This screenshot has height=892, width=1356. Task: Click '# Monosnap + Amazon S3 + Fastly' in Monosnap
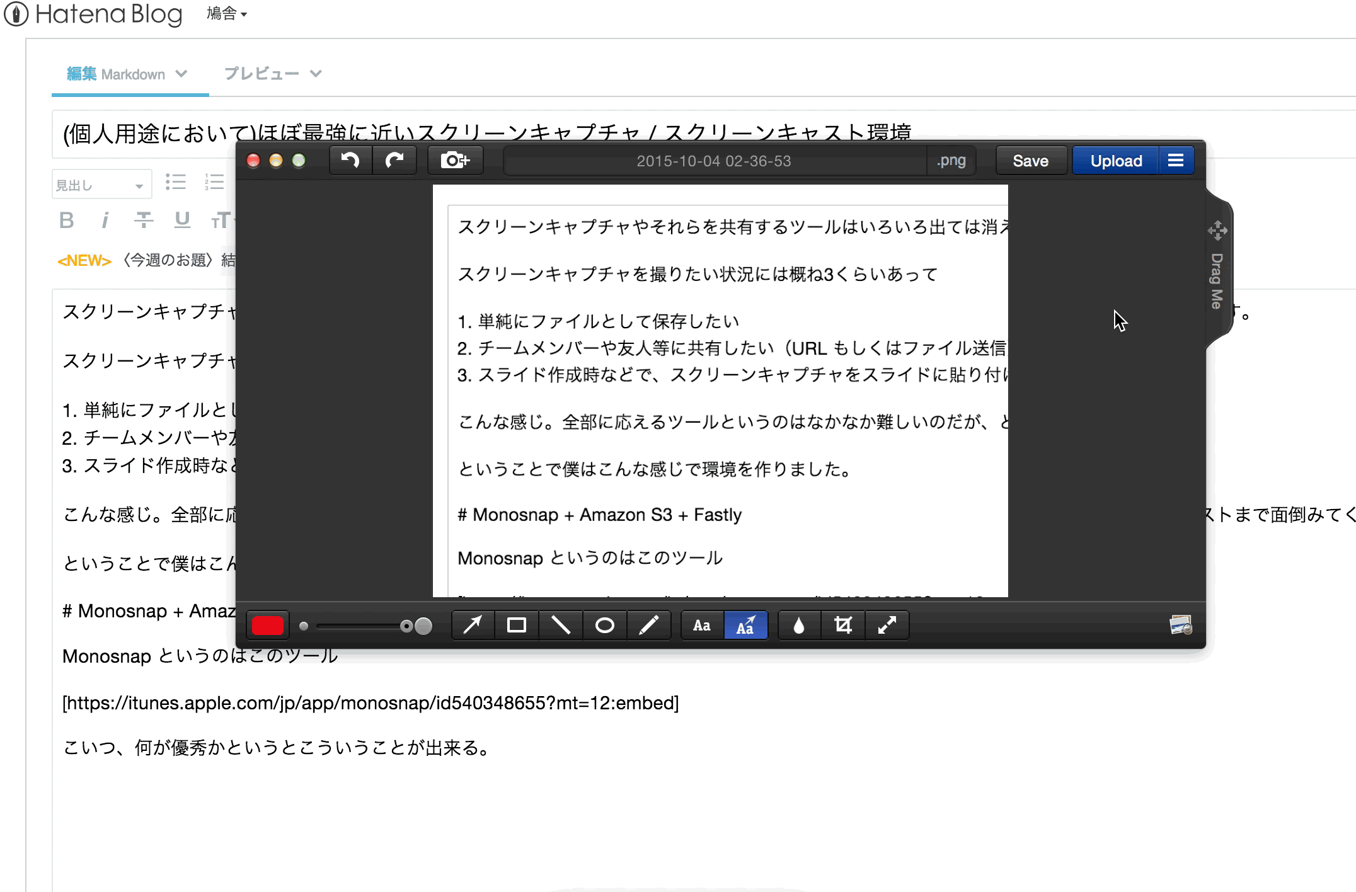(x=599, y=515)
